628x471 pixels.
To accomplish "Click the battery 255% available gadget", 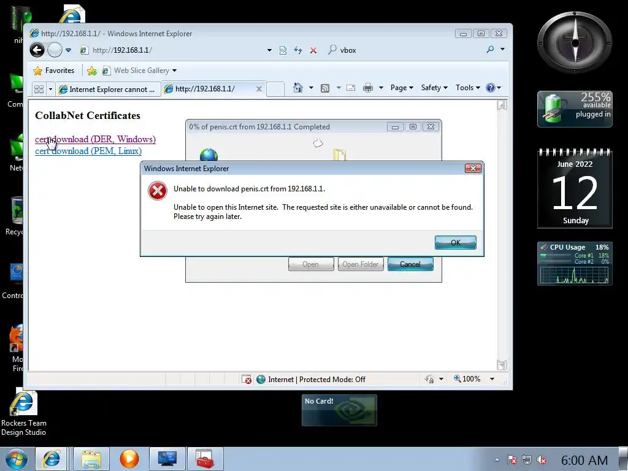I will [x=575, y=109].
